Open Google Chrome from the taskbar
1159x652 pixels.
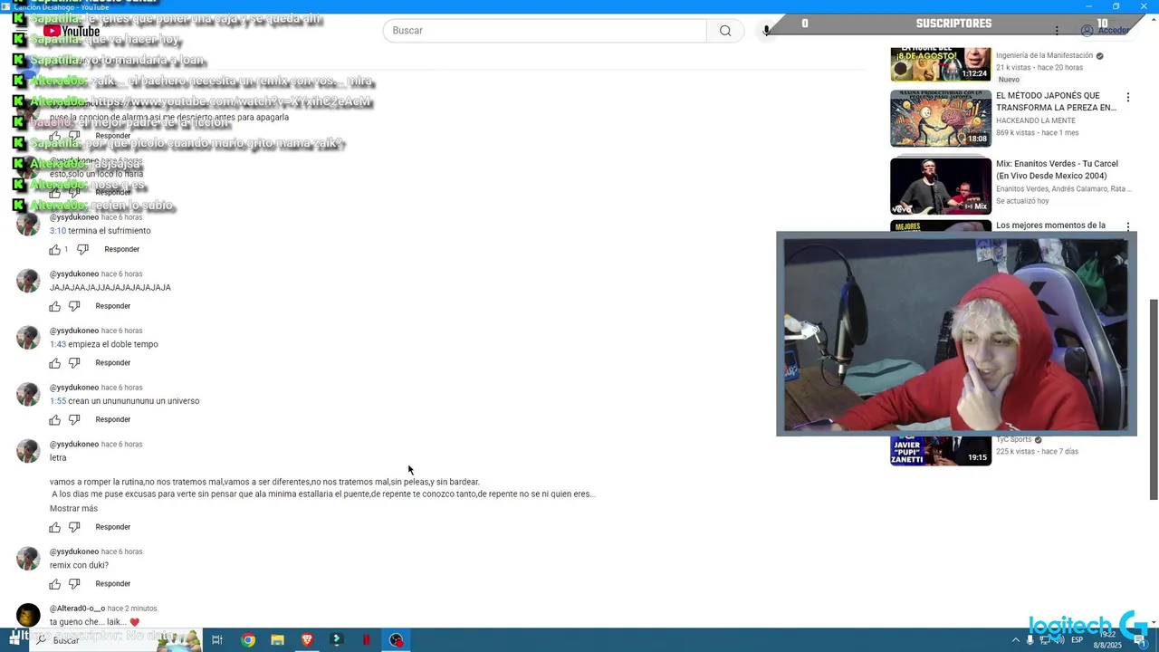pyautogui.click(x=248, y=640)
